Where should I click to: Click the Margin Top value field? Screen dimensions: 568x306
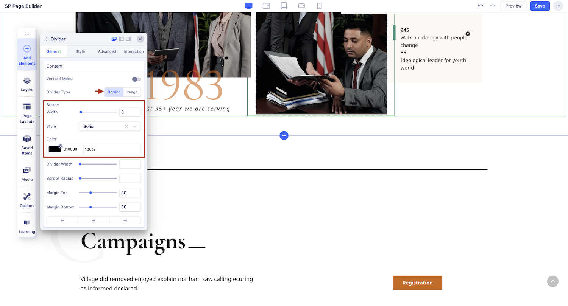[x=130, y=193]
